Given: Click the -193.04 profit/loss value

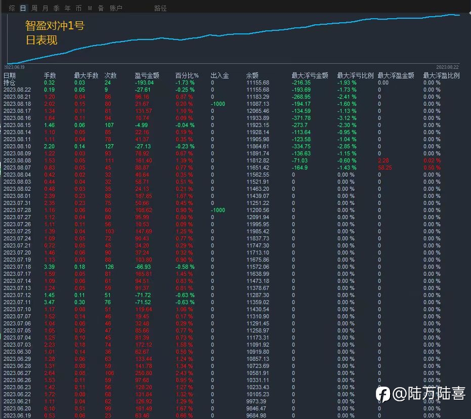Looking at the screenshot, I should point(144,82).
